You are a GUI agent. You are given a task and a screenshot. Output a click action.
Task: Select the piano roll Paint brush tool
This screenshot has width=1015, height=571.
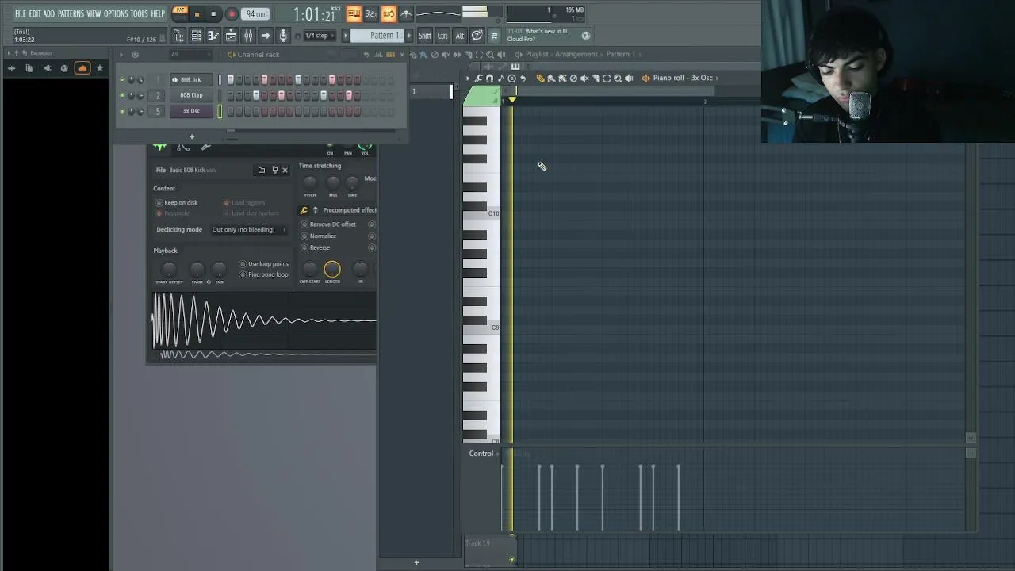pyautogui.click(x=551, y=78)
